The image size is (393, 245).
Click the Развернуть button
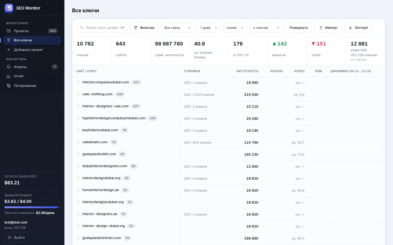click(299, 28)
